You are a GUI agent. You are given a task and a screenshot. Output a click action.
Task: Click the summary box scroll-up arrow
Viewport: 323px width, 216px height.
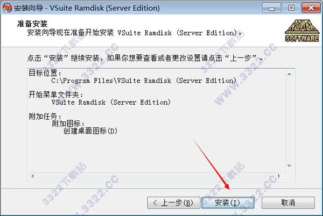tap(290, 74)
